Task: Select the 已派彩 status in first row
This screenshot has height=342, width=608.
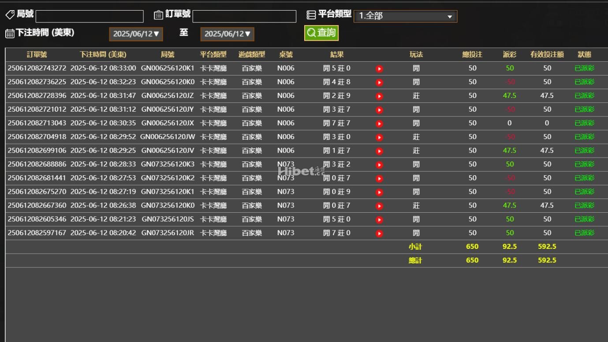Action: click(x=584, y=68)
